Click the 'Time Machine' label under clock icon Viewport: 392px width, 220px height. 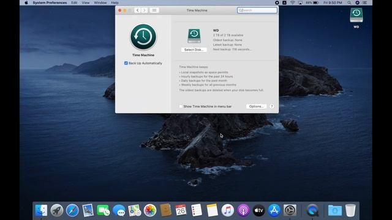point(143,55)
